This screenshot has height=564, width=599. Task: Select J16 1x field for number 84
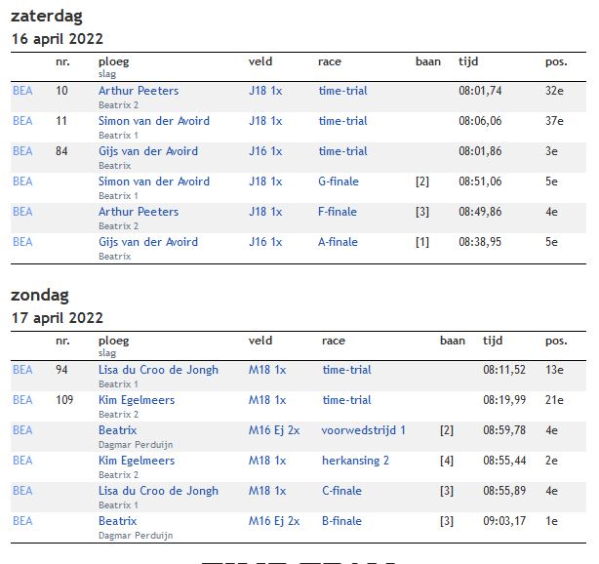tap(265, 151)
